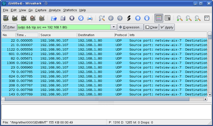Go back in packet history
This screenshot has width=213, height=126.
click(x=111, y=18)
